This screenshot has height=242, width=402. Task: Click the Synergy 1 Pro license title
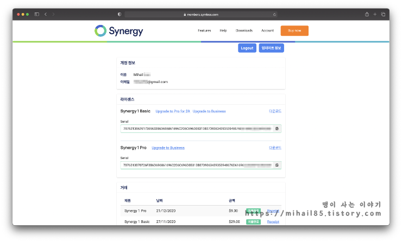(133, 148)
